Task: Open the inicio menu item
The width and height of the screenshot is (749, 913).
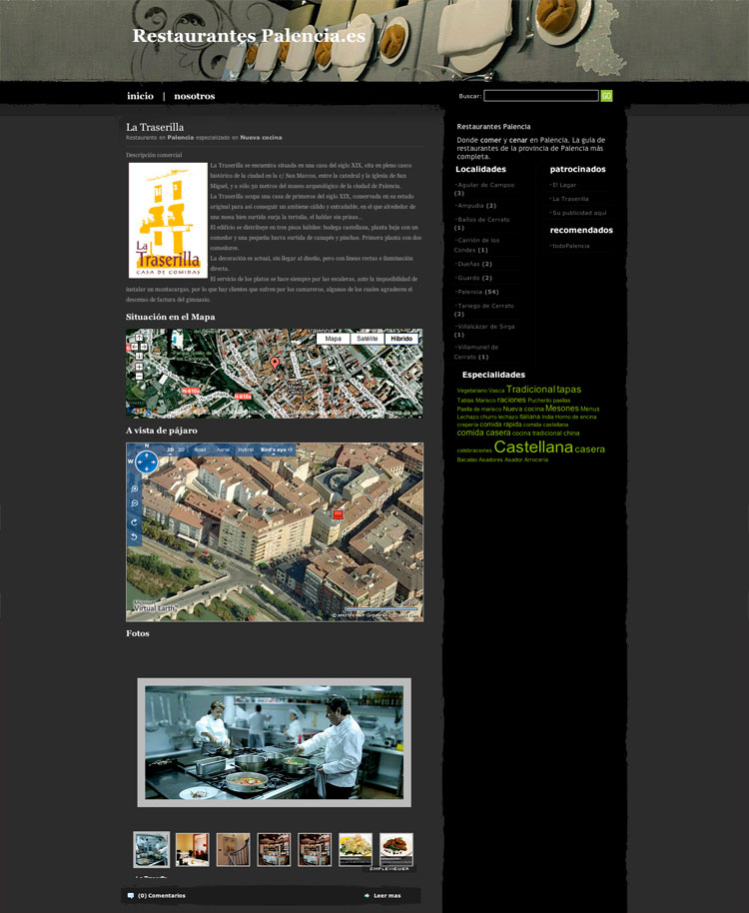Action: tap(140, 96)
